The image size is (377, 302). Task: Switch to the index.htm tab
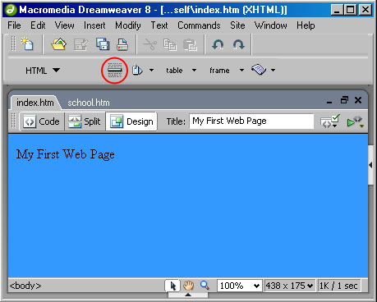coord(34,103)
